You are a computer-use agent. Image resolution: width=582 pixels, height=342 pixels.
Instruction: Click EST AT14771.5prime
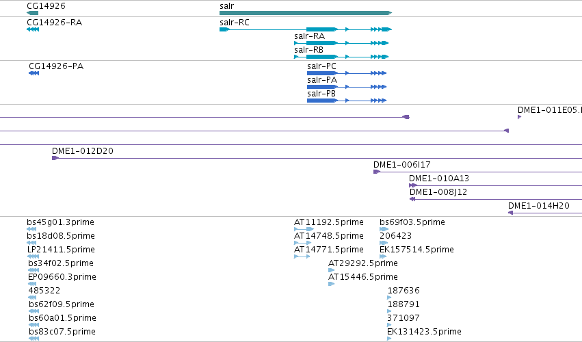pos(329,250)
